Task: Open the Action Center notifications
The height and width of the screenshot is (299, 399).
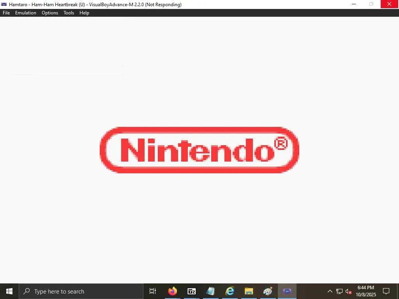Action: [386, 291]
